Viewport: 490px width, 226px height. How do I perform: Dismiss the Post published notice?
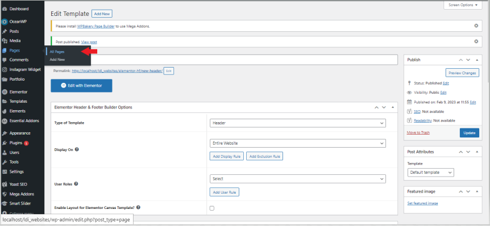[476, 41]
